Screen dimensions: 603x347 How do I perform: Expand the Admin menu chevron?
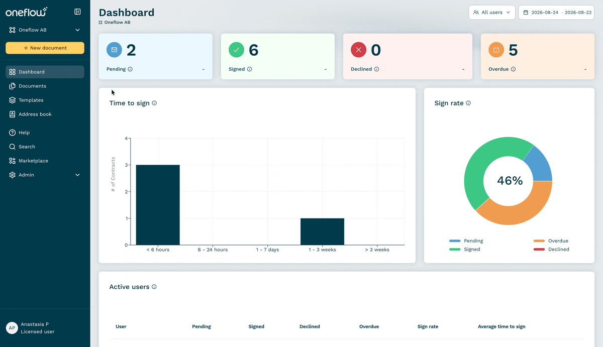(x=77, y=175)
